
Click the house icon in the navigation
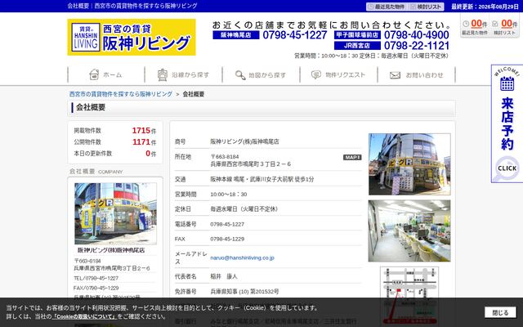coord(94,74)
